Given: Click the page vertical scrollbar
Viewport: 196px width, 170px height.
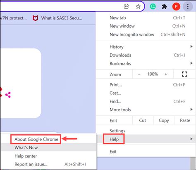Looking at the screenshot, I should pyautogui.click(x=193, y=163).
